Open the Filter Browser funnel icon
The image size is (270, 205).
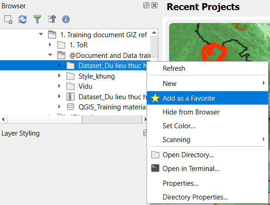37,19
